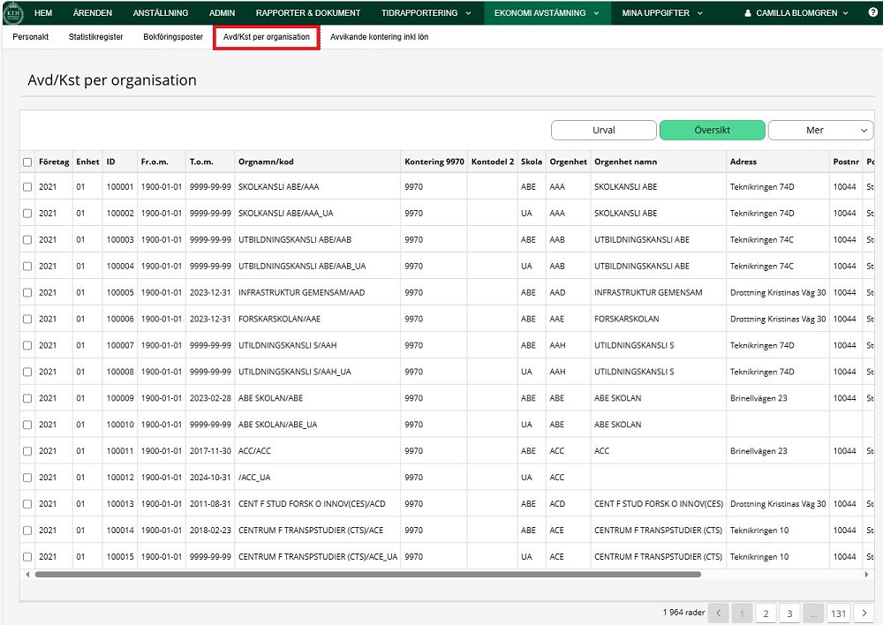The height and width of the screenshot is (625, 883).
Task: Expand the Mer dropdown
Action: pyautogui.click(x=820, y=131)
